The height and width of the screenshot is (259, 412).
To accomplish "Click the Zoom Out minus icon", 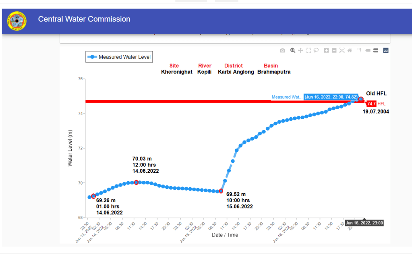I will [334, 50].
